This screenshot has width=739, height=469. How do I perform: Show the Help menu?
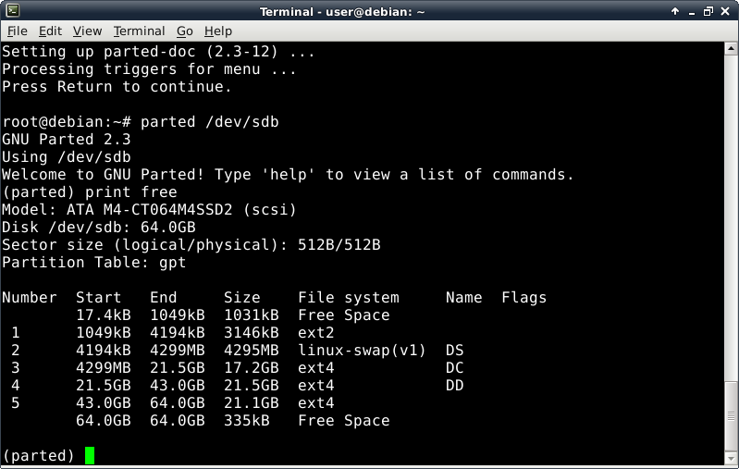[218, 31]
